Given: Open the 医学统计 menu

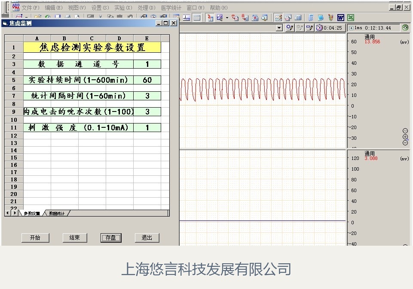Looking at the screenshot, I should [x=171, y=8].
